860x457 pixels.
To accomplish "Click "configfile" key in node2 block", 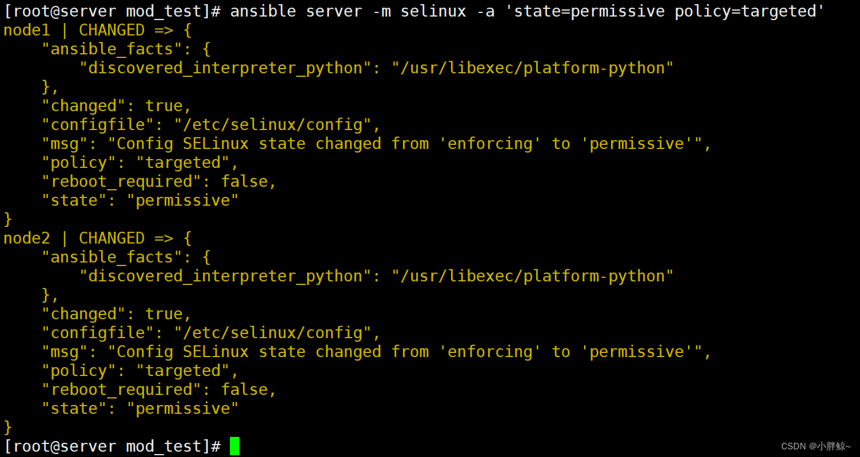I will tap(98, 333).
